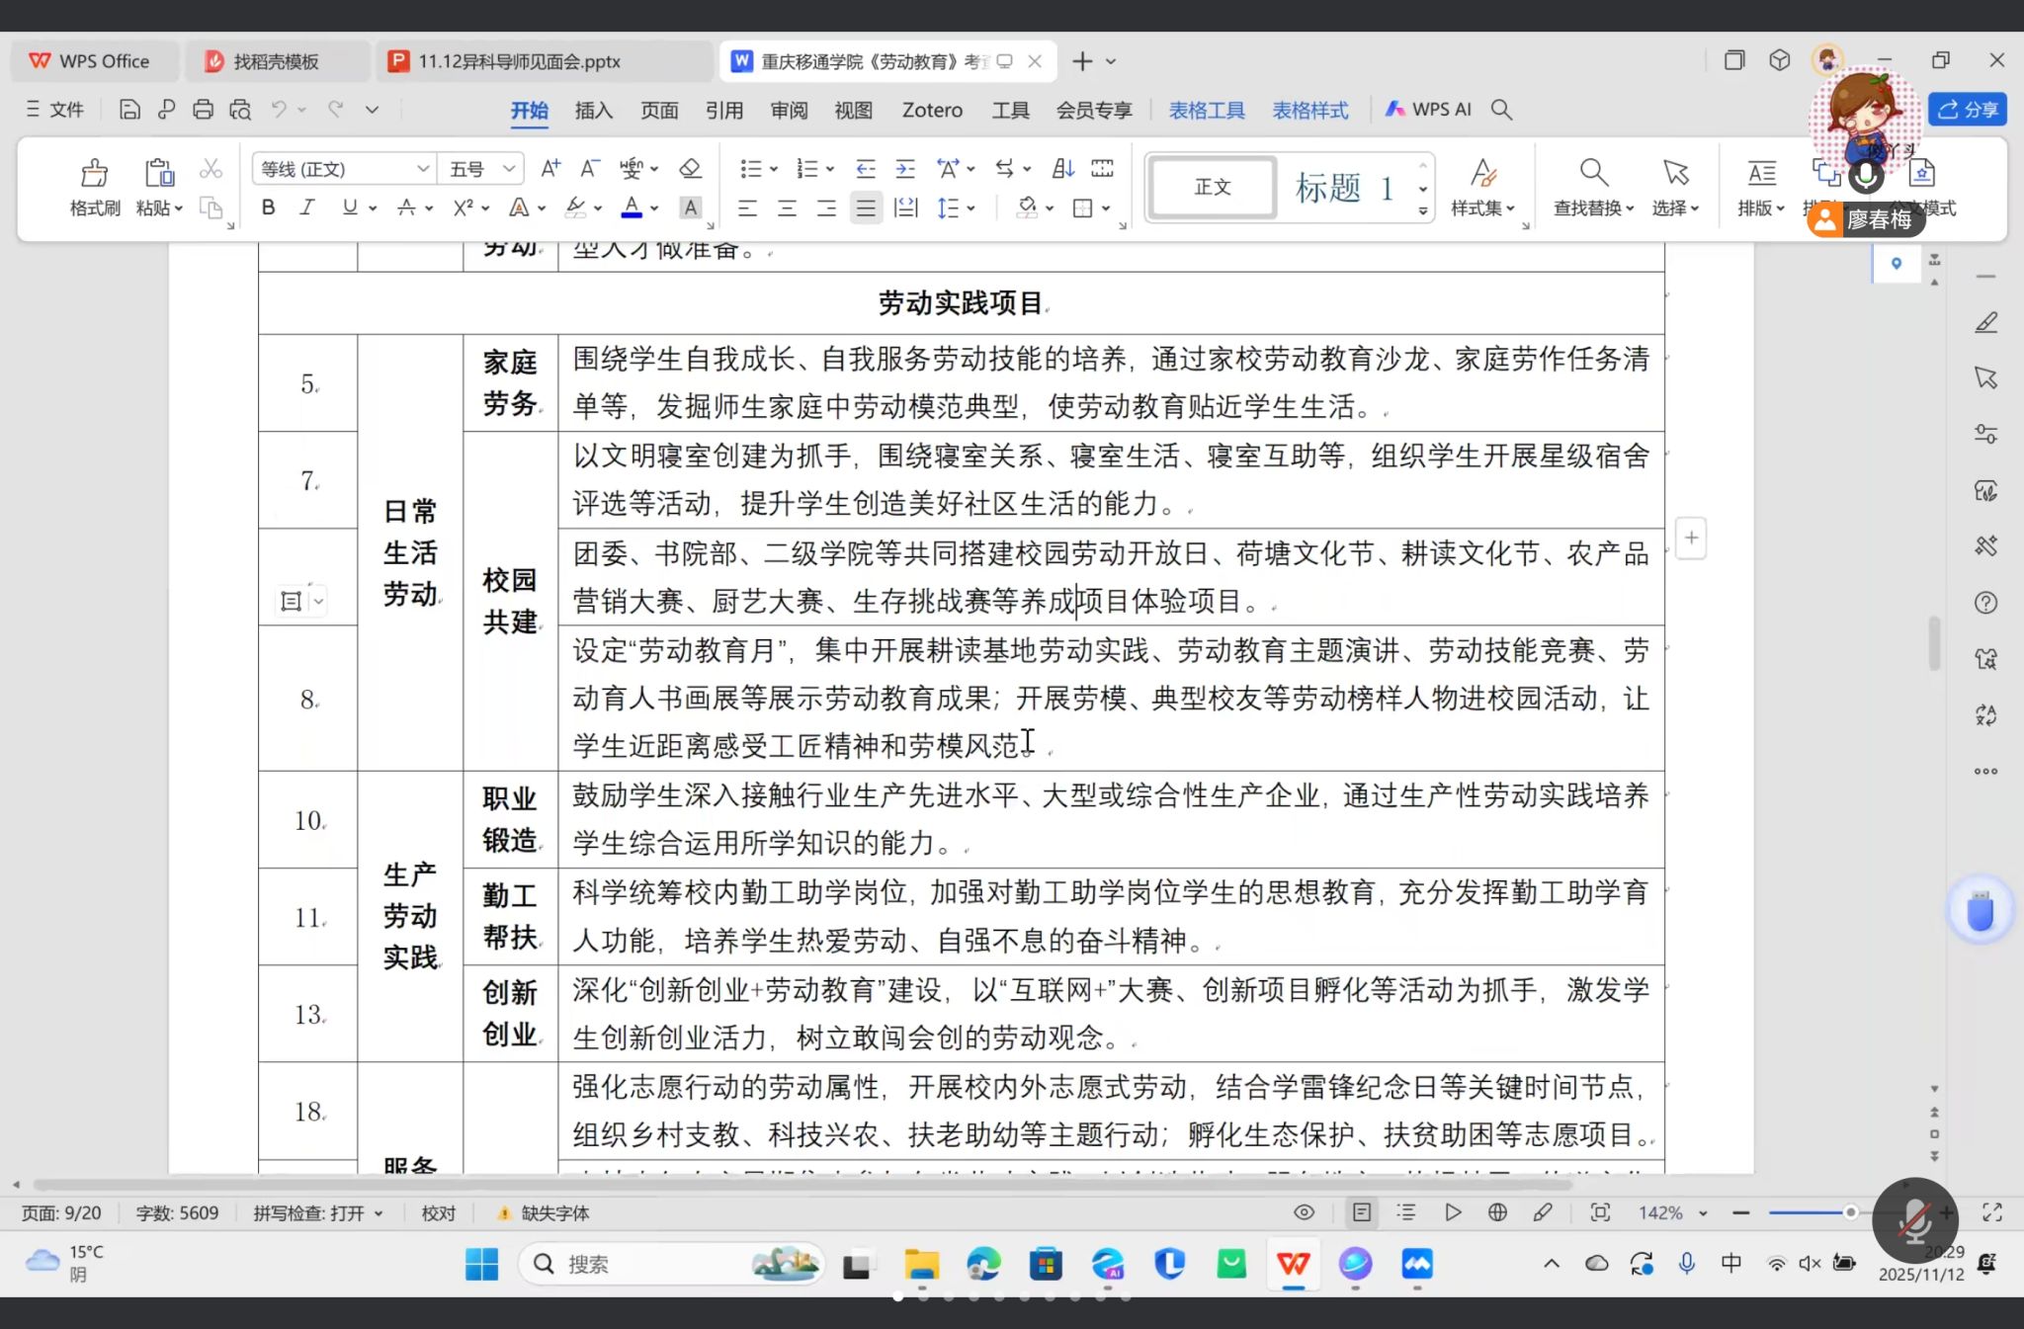
Task: Select the 正文 style
Action: [1213, 187]
